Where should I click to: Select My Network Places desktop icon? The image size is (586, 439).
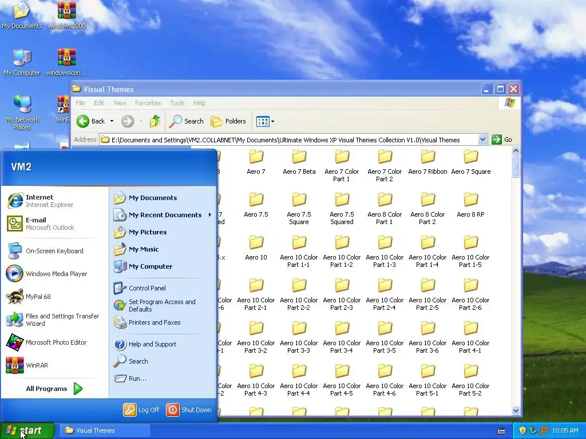click(22, 113)
